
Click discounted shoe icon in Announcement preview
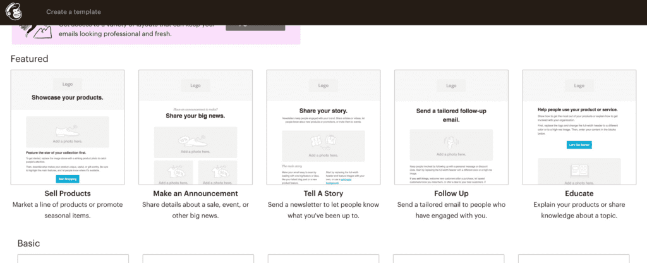(195, 141)
